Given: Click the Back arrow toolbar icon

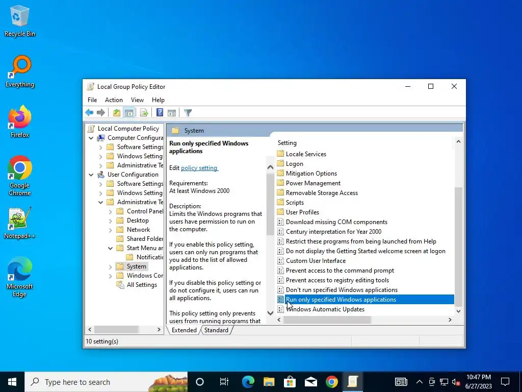Looking at the screenshot, I should (89, 113).
